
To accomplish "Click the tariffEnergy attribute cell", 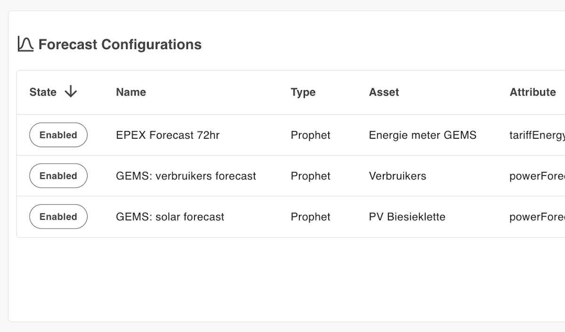I will tap(537, 135).
